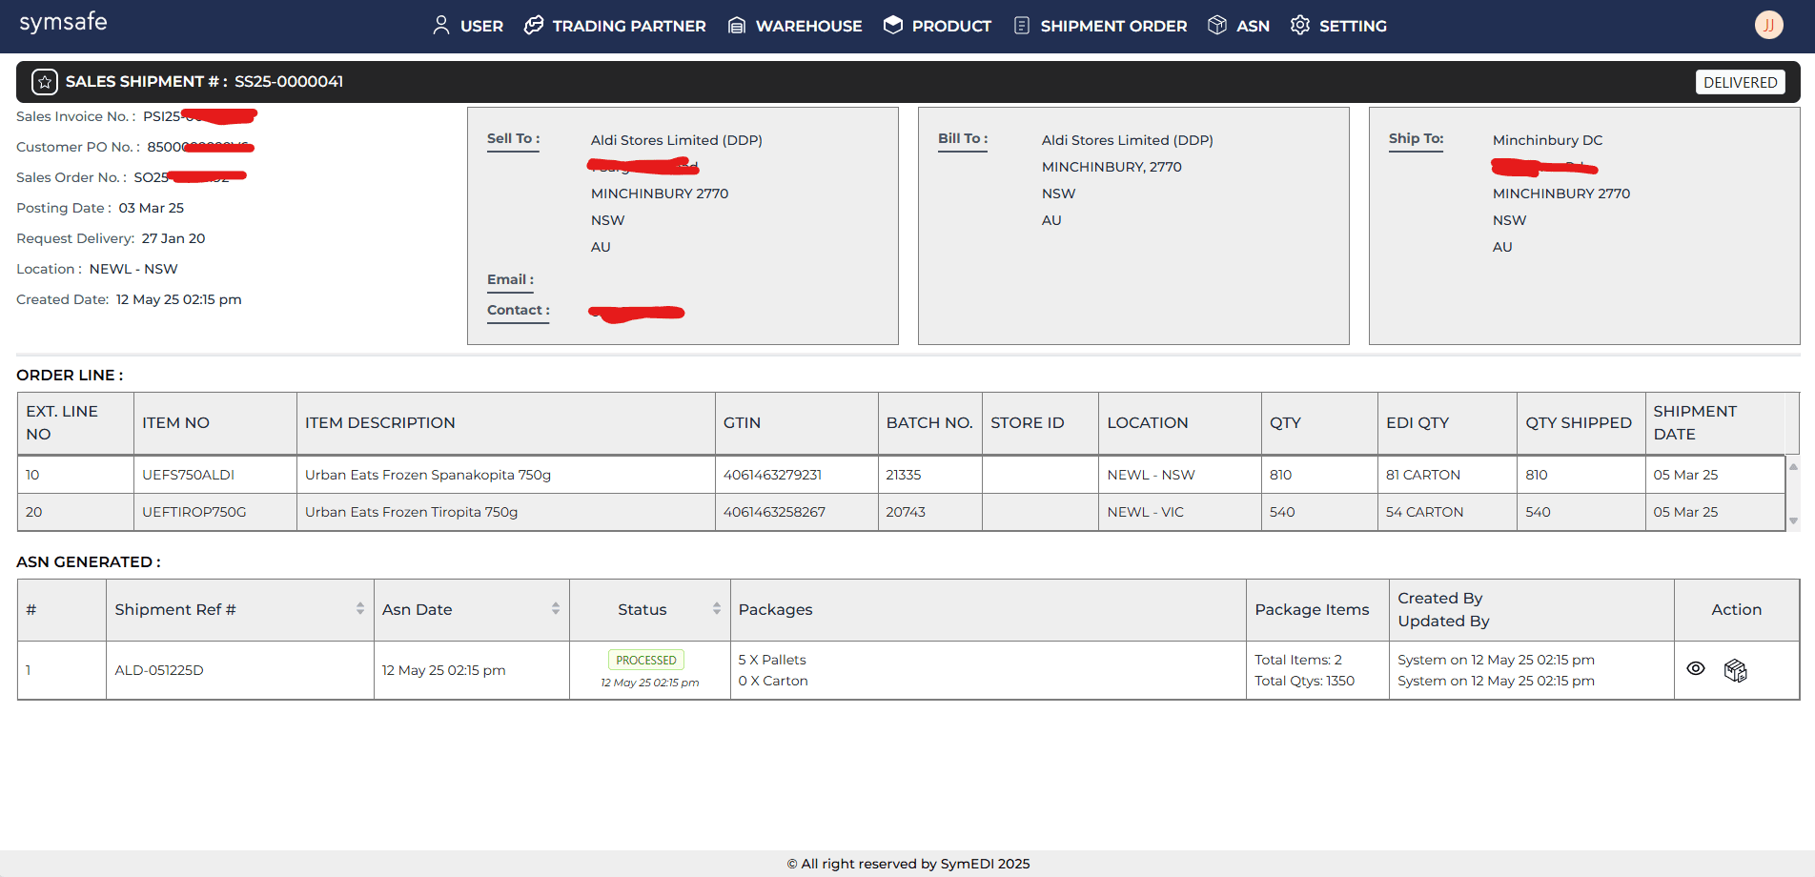The height and width of the screenshot is (877, 1815).
Task: Click the Warehouse building icon
Action: click(x=737, y=26)
